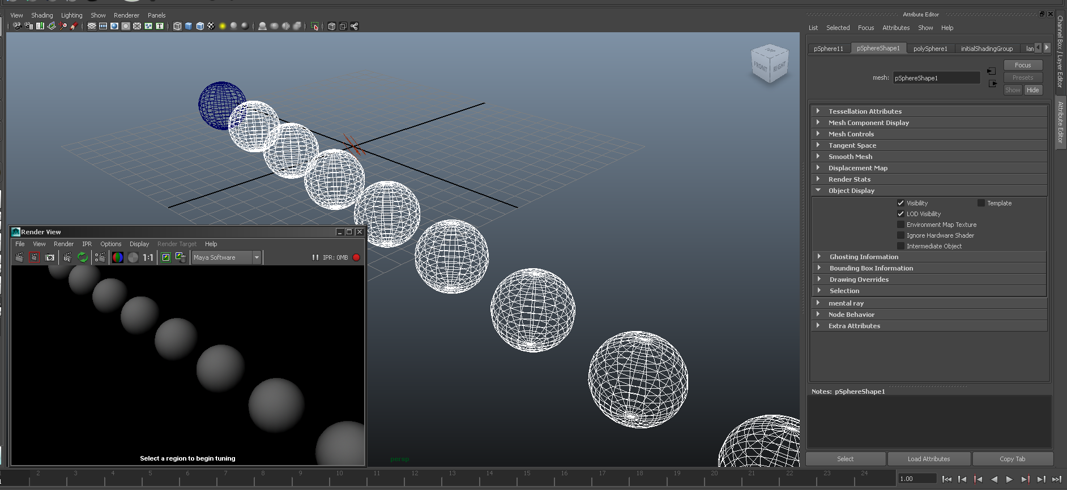Enable Use All Lights yellow light icon
Viewport: 1067px width, 490px height.
(223, 26)
